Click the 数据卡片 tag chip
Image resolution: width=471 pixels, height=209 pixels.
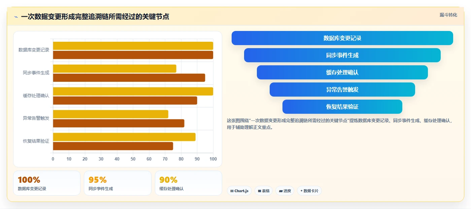pyautogui.click(x=309, y=191)
